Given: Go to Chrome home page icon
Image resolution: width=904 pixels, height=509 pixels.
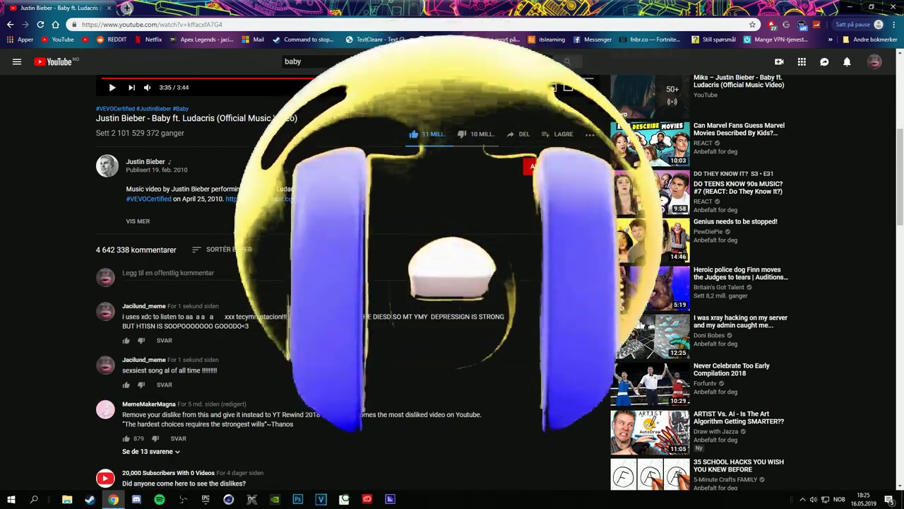Looking at the screenshot, I should pos(55,25).
